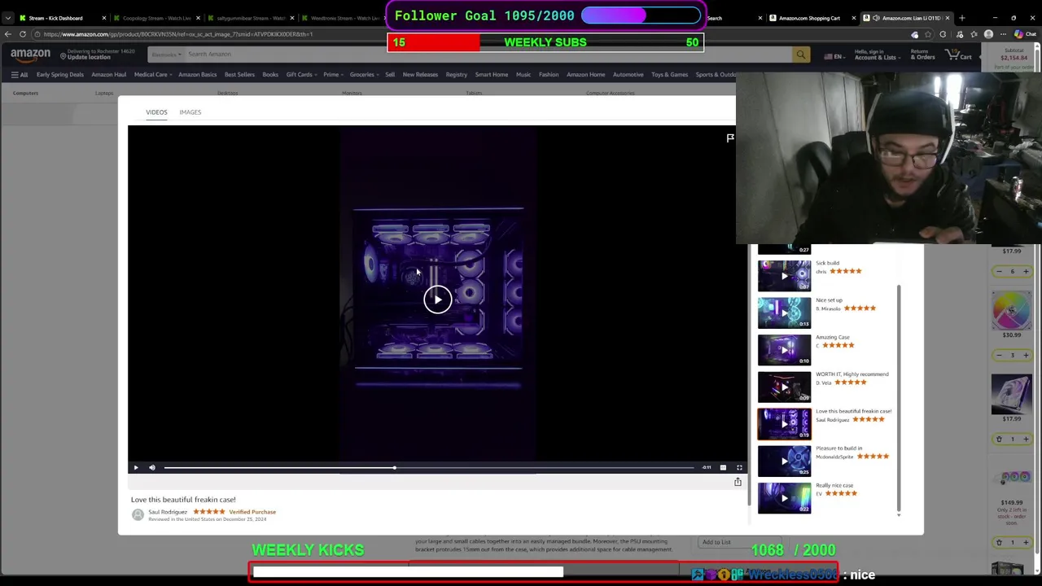Click the orange search magnifier button
The image size is (1042, 586).
(x=801, y=55)
